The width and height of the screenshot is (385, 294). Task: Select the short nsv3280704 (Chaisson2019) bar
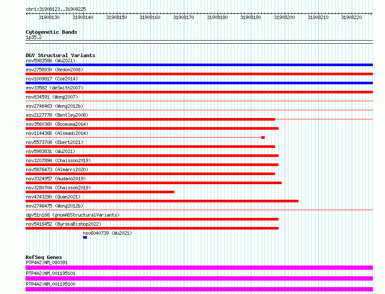[100, 192]
